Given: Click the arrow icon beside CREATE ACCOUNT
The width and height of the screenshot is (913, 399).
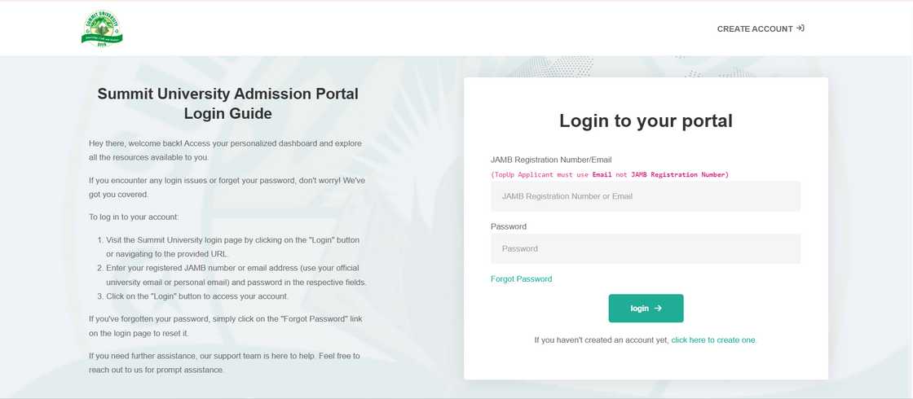Looking at the screenshot, I should [x=801, y=28].
